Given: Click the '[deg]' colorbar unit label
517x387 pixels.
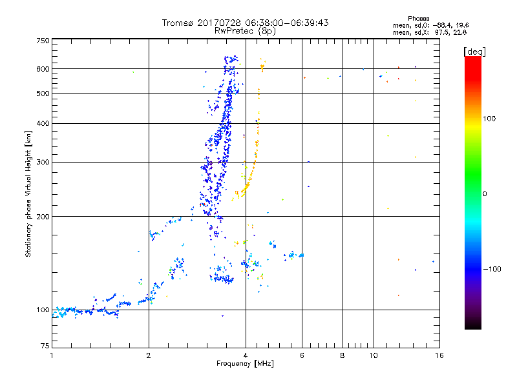Looking at the screenshot, I should (474, 52).
